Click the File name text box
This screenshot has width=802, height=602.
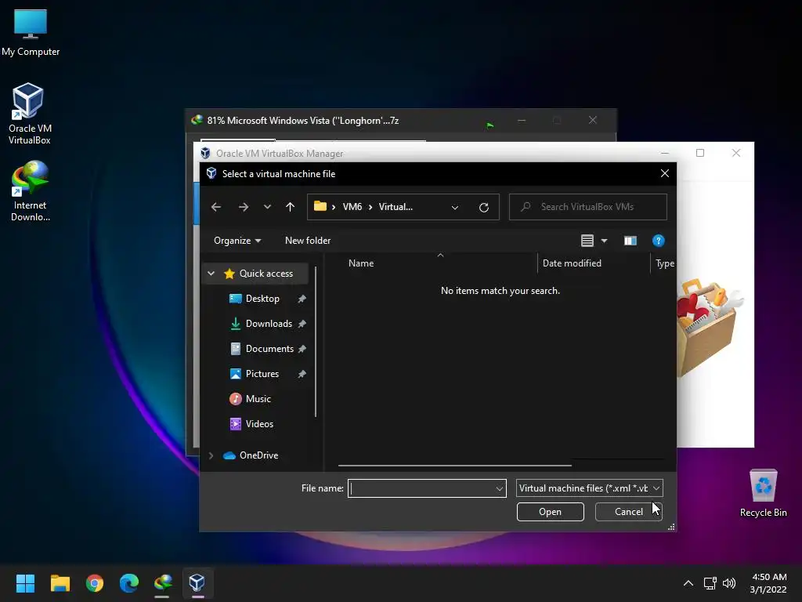[421, 488]
